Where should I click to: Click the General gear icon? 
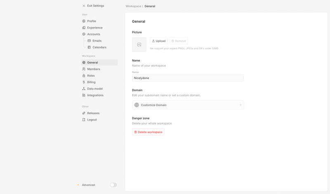pyautogui.click(x=84, y=63)
